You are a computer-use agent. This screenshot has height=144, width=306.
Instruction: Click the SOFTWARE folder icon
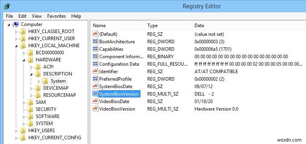[30, 116]
